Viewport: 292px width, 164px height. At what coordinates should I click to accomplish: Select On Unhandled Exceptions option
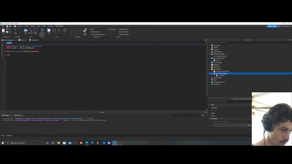pos(98,35)
